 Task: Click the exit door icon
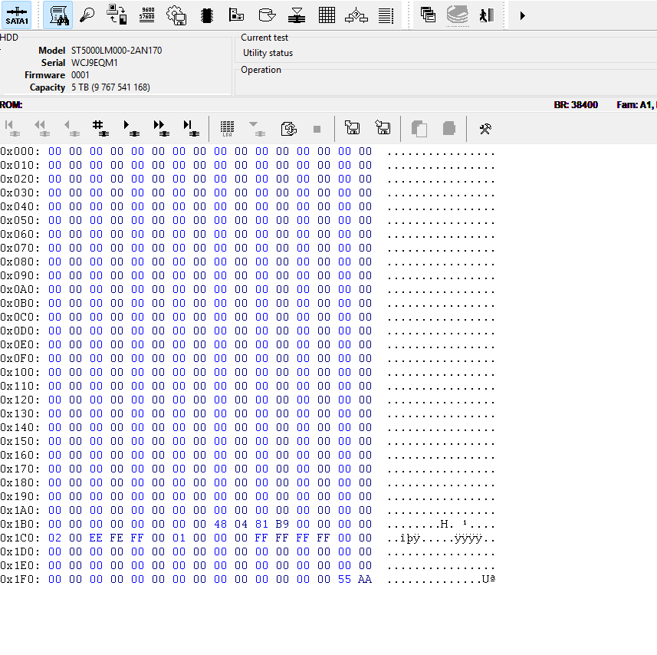click(x=485, y=15)
